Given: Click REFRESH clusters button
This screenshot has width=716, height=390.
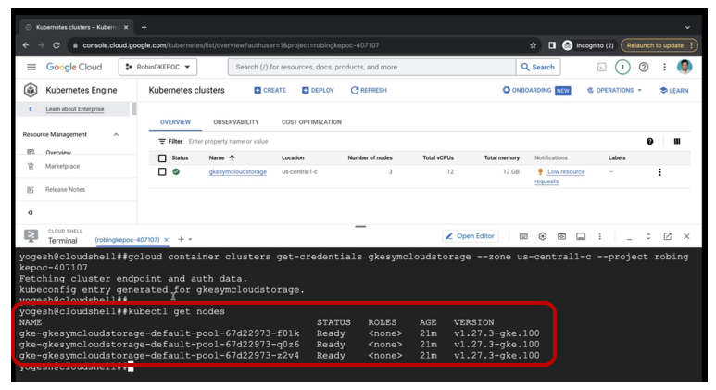Looking at the screenshot, I should (369, 91).
